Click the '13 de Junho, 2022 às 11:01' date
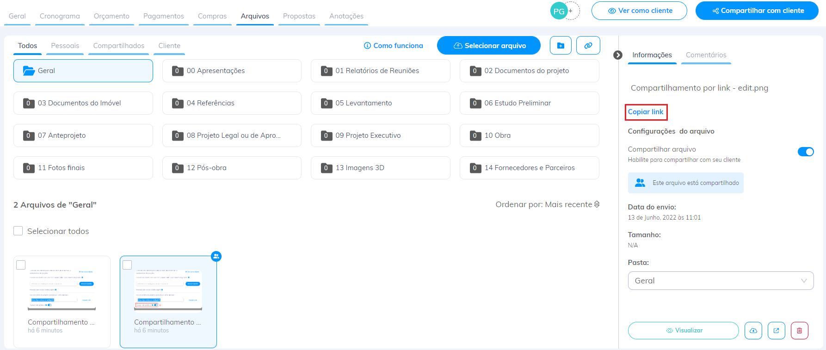Viewport: 826px width, 350px height. pyautogui.click(x=664, y=217)
